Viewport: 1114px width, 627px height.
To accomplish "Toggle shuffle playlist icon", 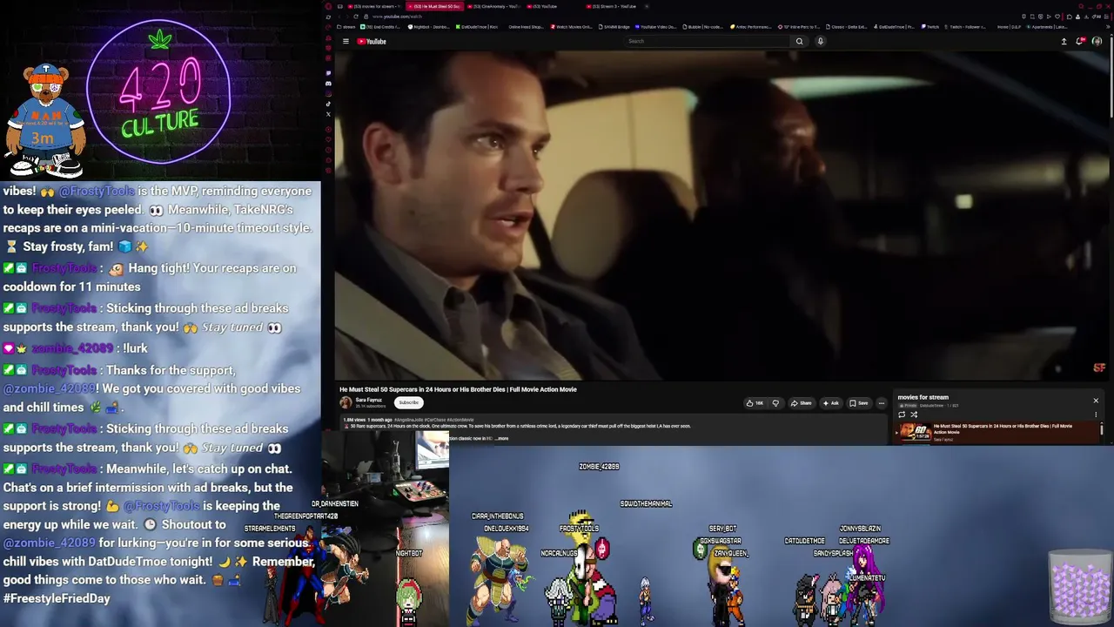I will click(914, 415).
